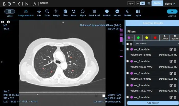Check the voi_7 nodule checkbox

coord(128,85)
